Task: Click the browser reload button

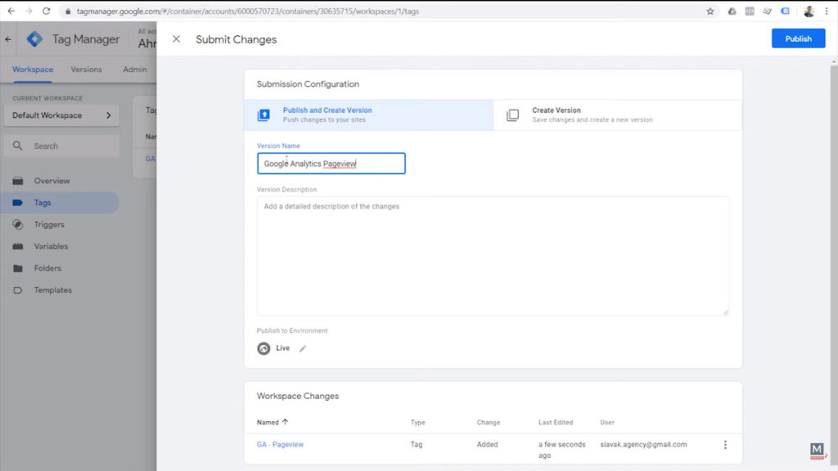Action: (x=46, y=11)
